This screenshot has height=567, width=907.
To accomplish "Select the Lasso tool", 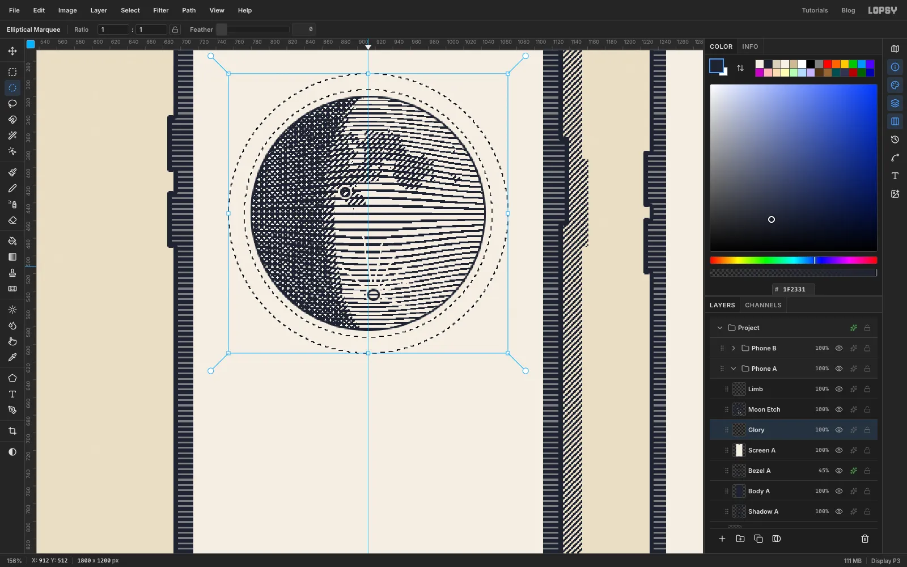I will pyautogui.click(x=12, y=104).
